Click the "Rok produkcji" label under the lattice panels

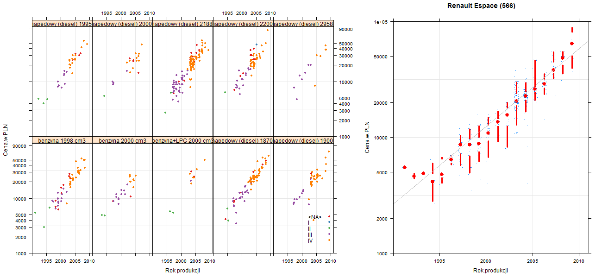coord(182,271)
